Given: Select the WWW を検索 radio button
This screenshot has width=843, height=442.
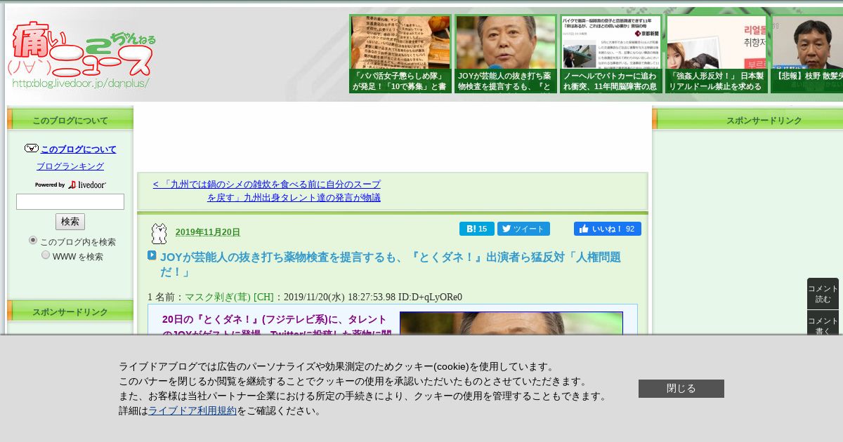Looking at the screenshot, I should tap(46, 255).
